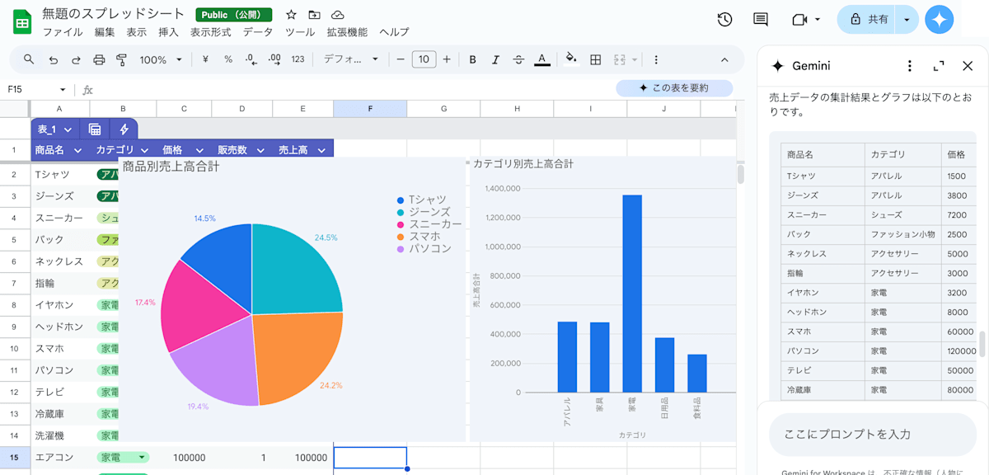Click the lightning bolt table action icon

coord(124,129)
